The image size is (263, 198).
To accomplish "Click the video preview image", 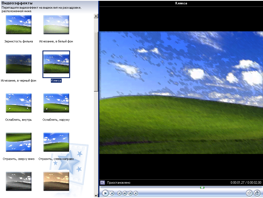I will coord(181,93).
